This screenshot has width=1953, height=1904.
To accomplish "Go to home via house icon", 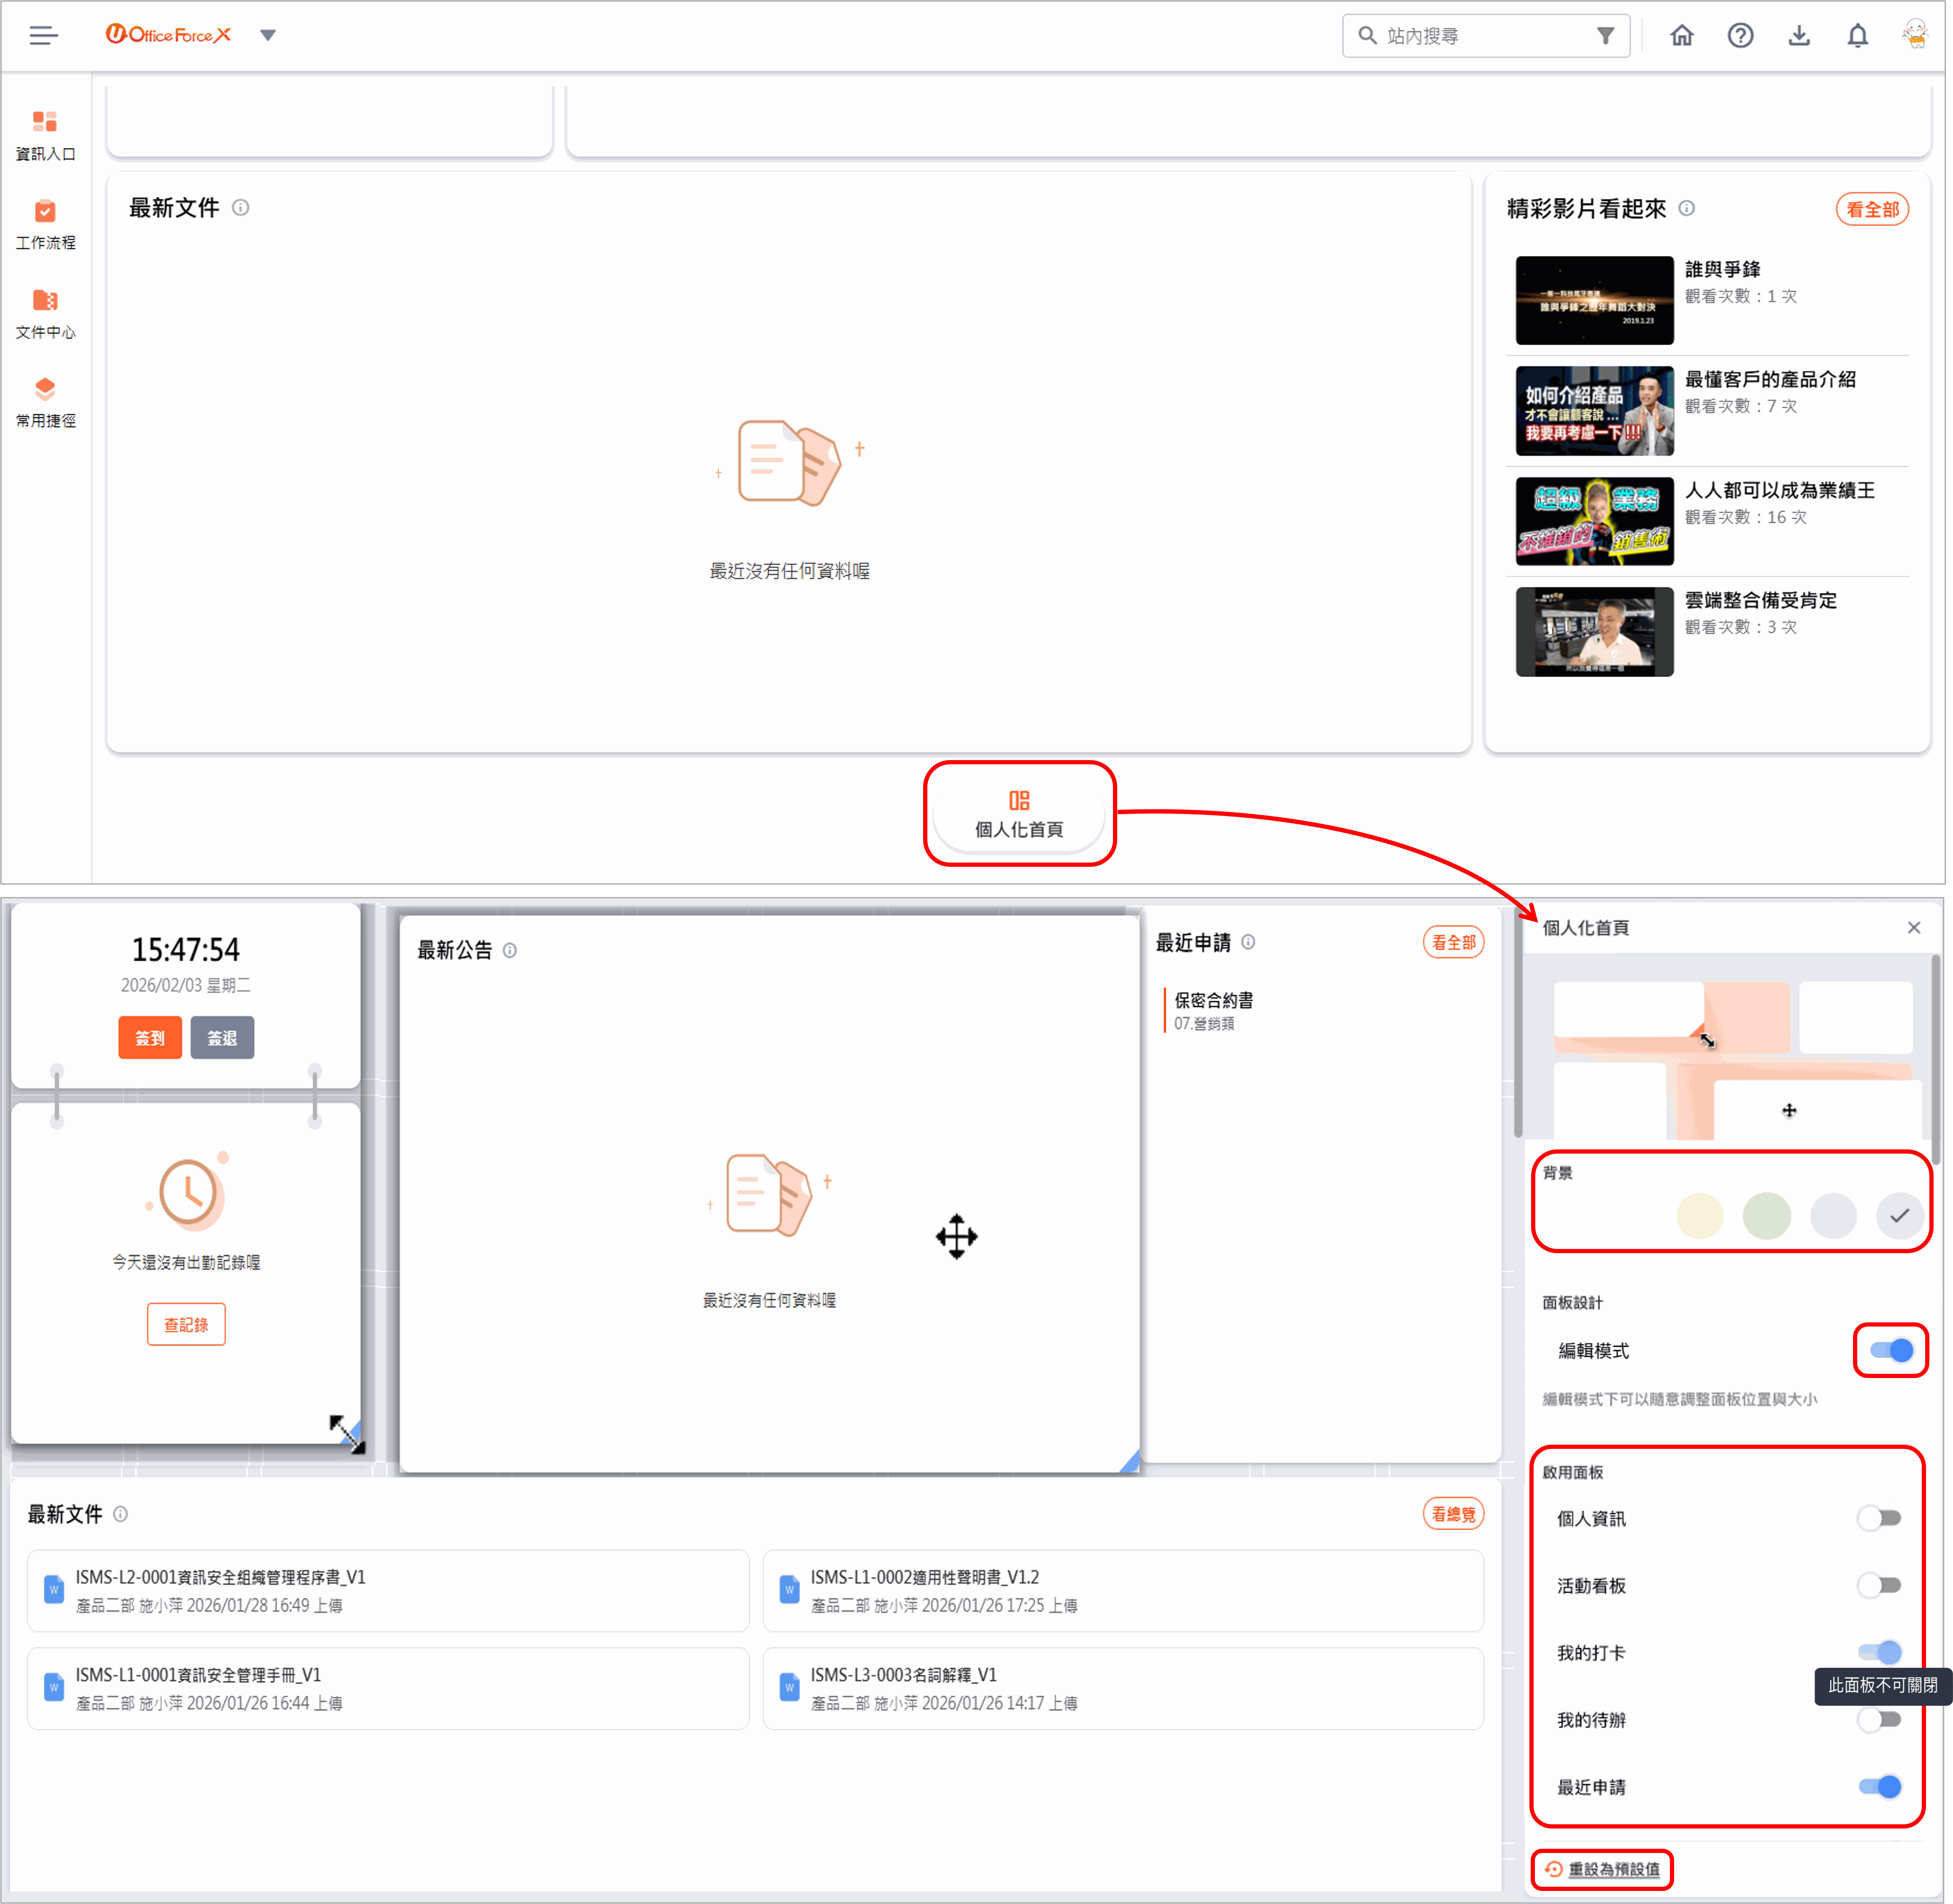I will [x=1682, y=36].
